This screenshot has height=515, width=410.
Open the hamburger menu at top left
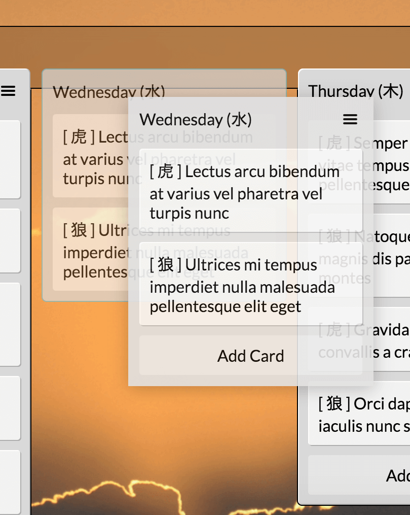pos(9,91)
